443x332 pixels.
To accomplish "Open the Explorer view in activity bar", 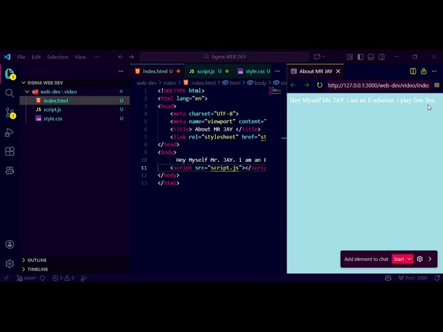I will 10,74.
